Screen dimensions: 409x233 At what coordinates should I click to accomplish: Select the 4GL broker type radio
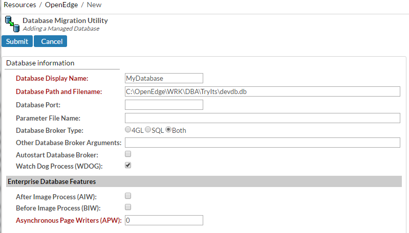click(x=128, y=129)
